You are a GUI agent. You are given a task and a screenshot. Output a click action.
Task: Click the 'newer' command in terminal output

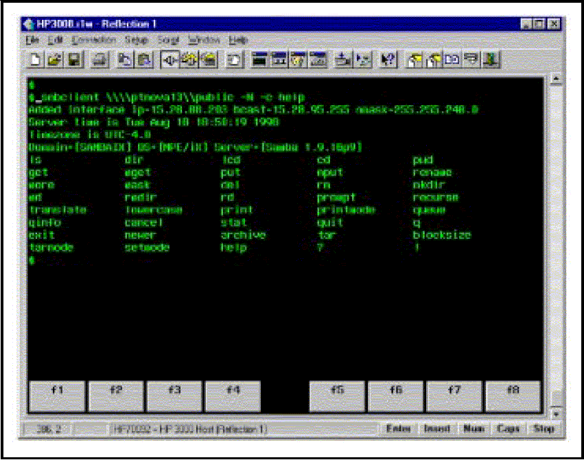click(141, 235)
